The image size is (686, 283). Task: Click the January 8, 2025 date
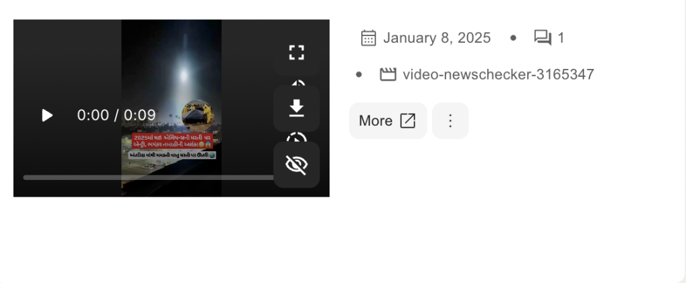[x=437, y=38]
